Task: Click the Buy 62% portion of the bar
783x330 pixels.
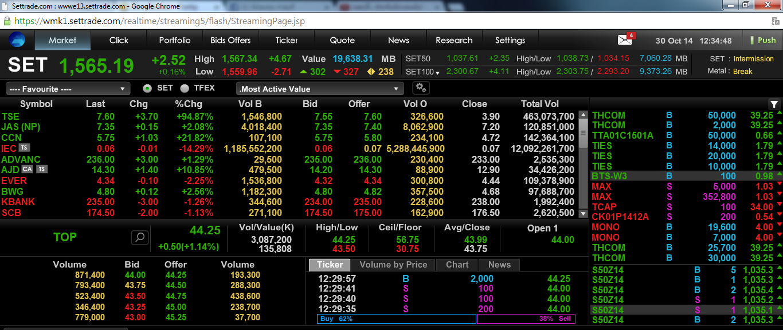Action: pos(396,319)
